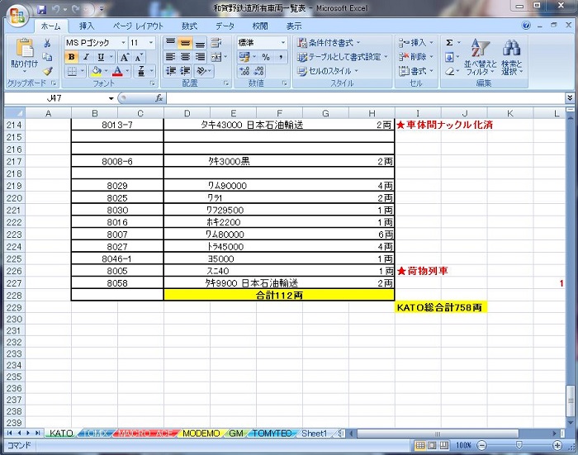Open text orientation options
The image size is (578, 455).
201,71
